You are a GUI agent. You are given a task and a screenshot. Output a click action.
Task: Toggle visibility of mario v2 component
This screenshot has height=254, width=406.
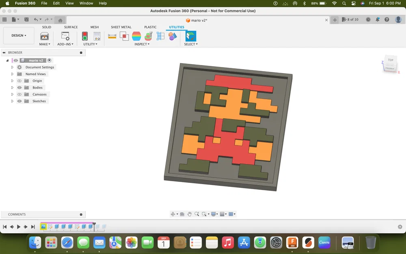(16, 61)
